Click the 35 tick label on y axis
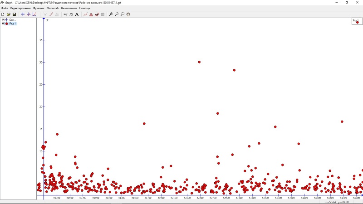Screen dimensions: 363x204 tap(41, 40)
